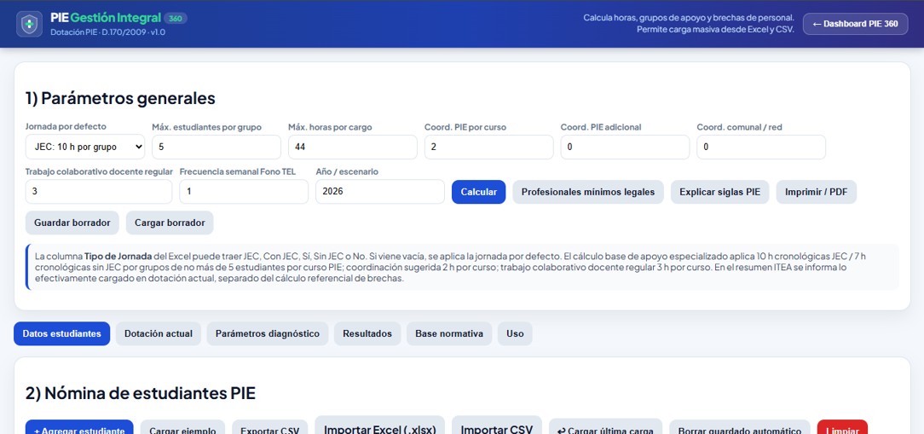The width and height of the screenshot is (924, 434).
Task: Click Cargar borrador button
Action: (x=170, y=223)
